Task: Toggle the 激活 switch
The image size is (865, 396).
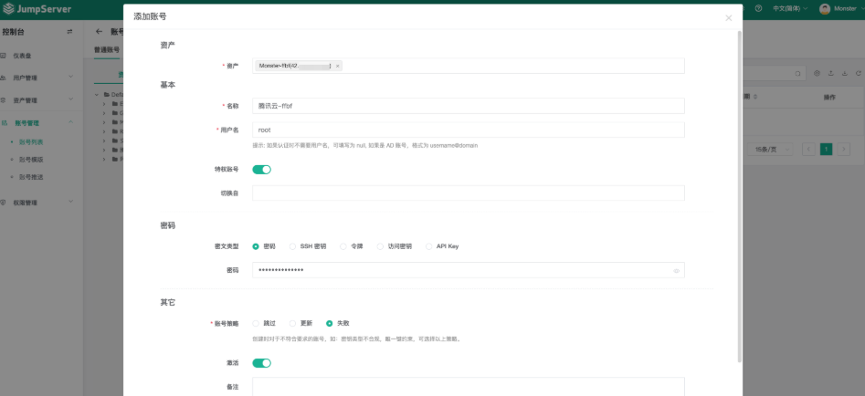Action: pyautogui.click(x=261, y=363)
